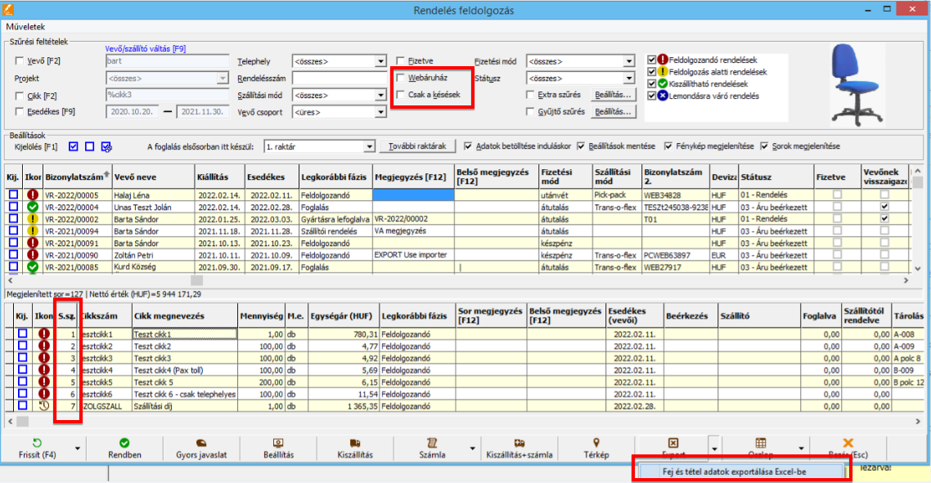Click the Rendelésszám input field
Image resolution: width=931 pixels, height=483 pixels.
pos(339,78)
